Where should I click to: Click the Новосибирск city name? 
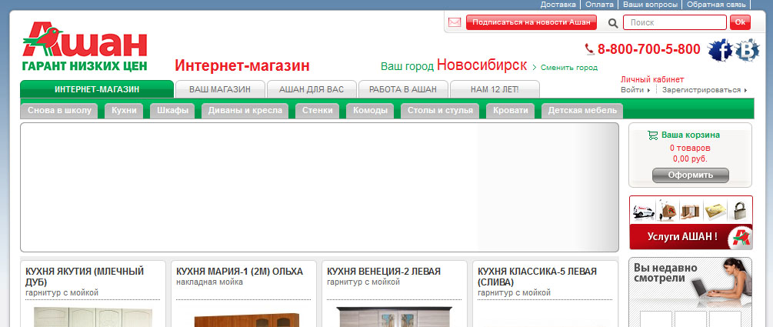click(481, 65)
